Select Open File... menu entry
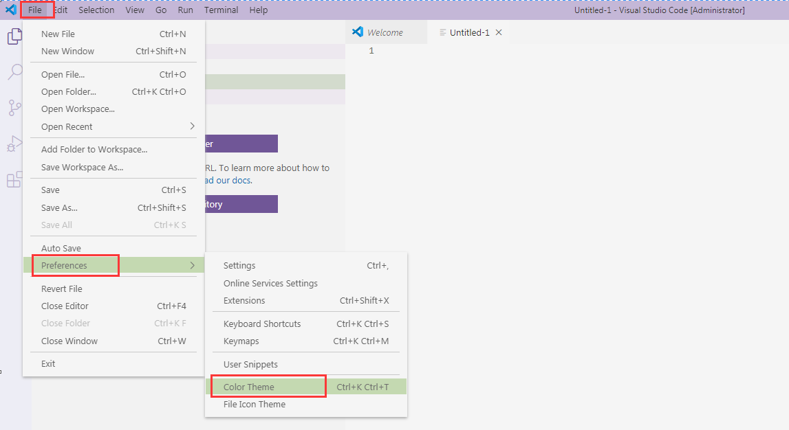The image size is (789, 430). point(114,74)
